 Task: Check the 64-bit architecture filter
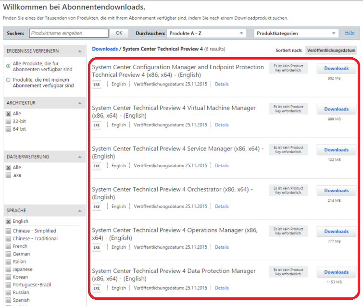(x=8, y=129)
